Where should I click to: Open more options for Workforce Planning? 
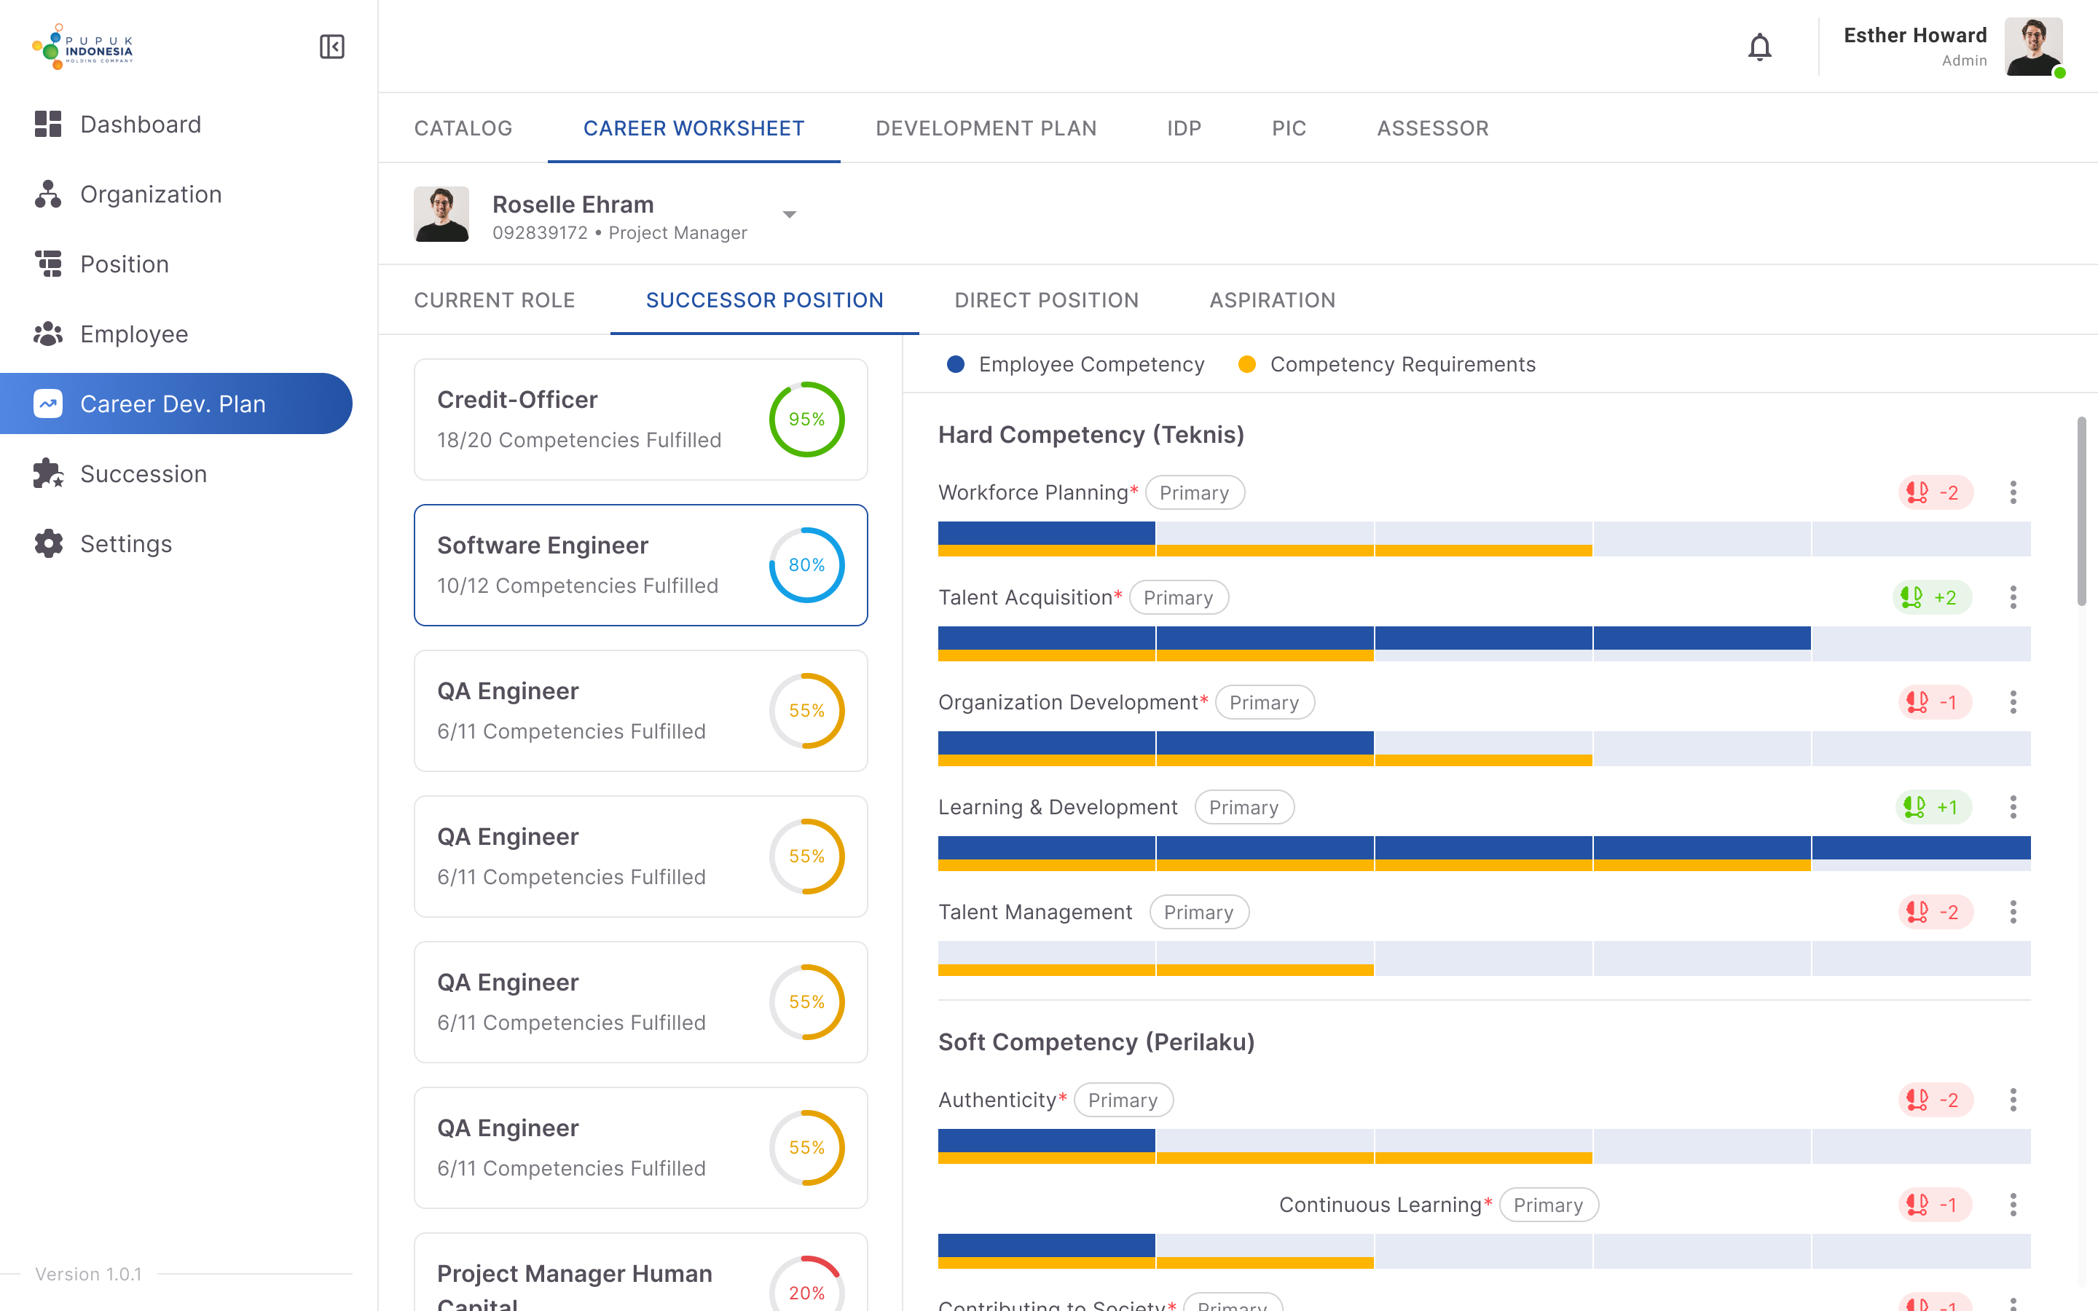click(2013, 492)
